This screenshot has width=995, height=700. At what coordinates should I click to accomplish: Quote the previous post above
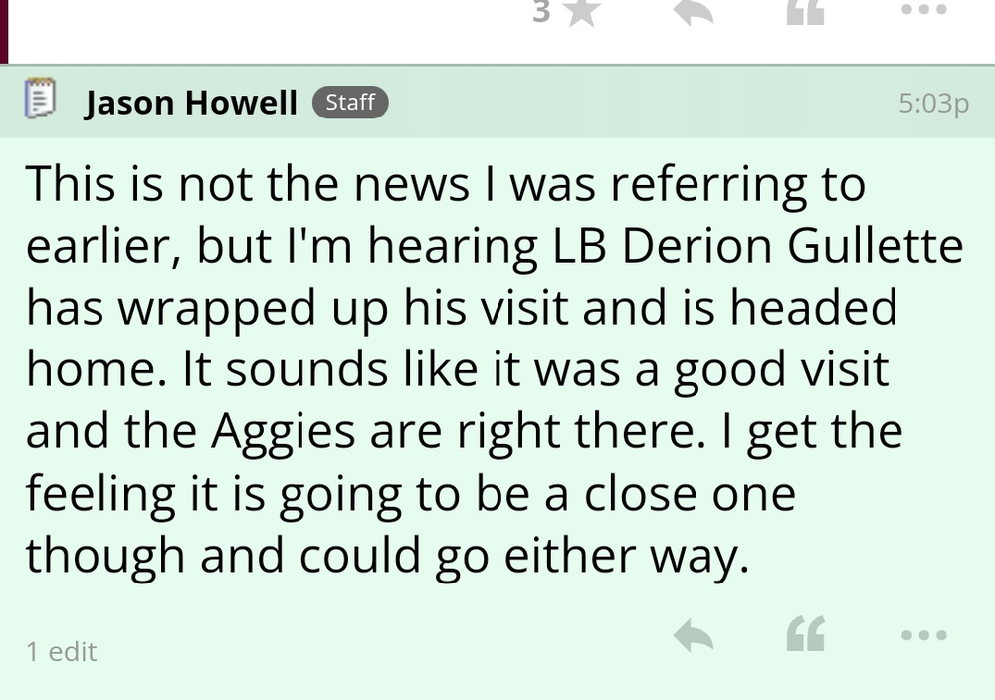pyautogui.click(x=805, y=12)
